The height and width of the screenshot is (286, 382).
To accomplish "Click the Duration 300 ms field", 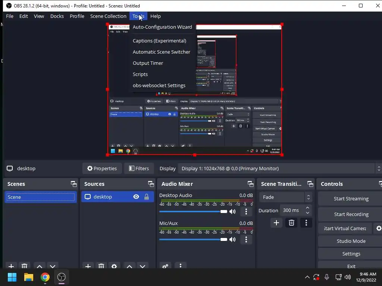I will point(292,210).
